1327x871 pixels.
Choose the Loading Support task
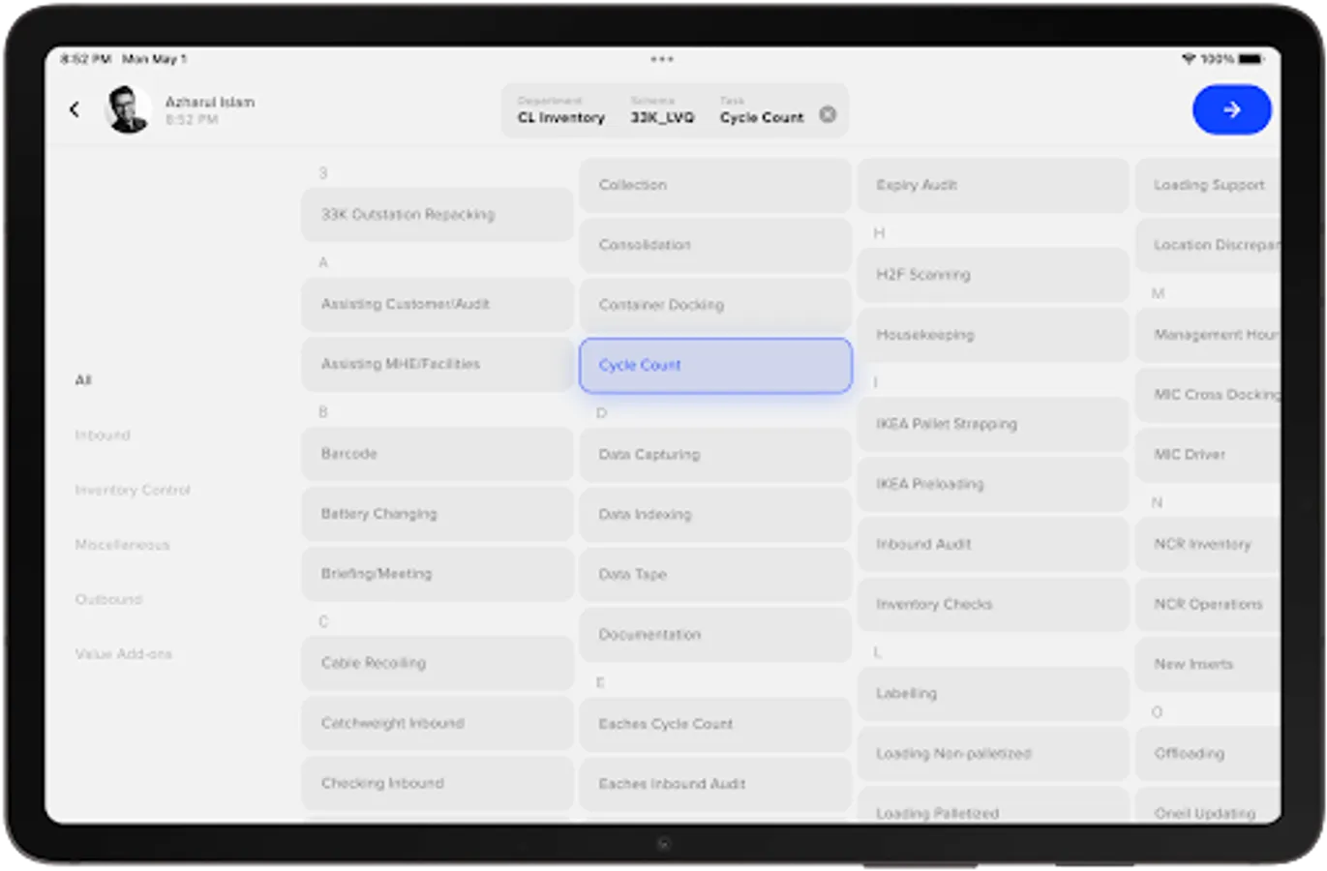(1208, 185)
